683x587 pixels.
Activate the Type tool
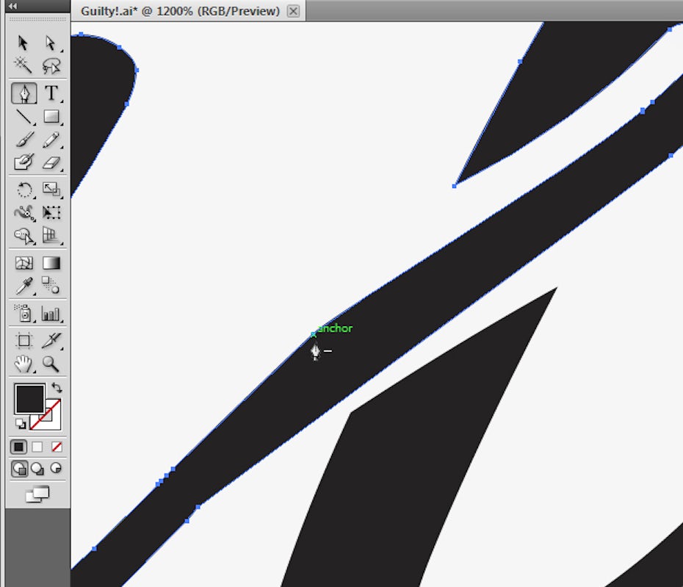pyautogui.click(x=51, y=93)
